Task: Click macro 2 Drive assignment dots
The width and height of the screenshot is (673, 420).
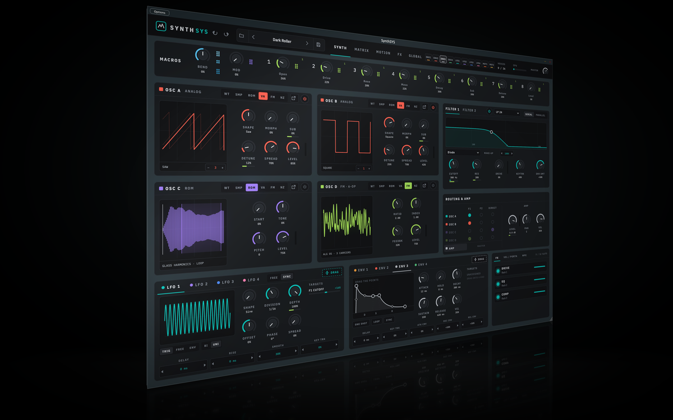Action: [x=340, y=69]
